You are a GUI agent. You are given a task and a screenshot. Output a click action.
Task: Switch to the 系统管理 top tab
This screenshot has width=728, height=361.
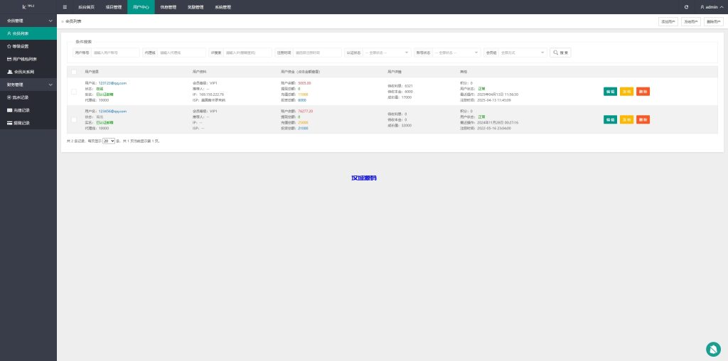223,6
